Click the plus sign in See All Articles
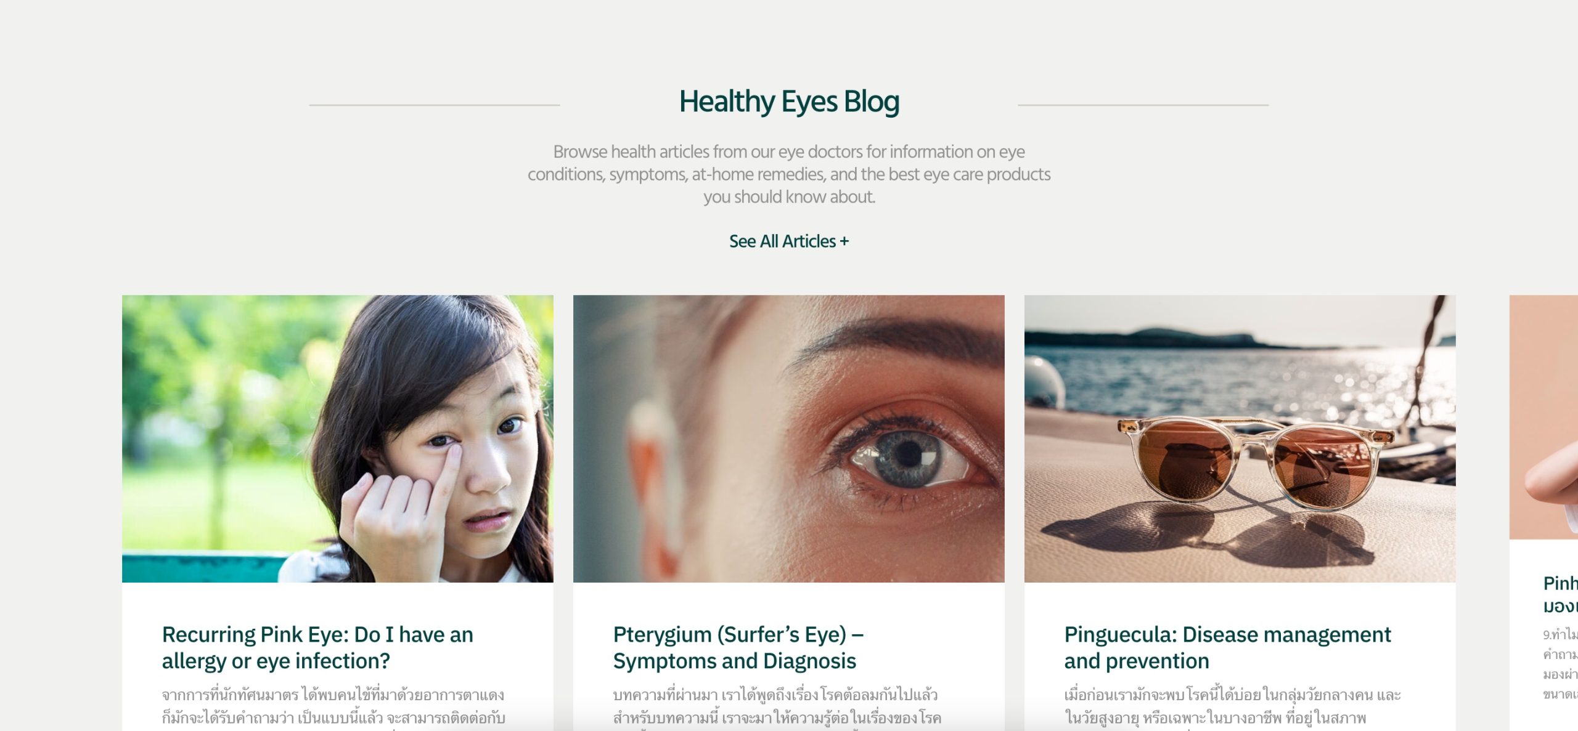This screenshot has height=731, width=1578. click(x=844, y=241)
